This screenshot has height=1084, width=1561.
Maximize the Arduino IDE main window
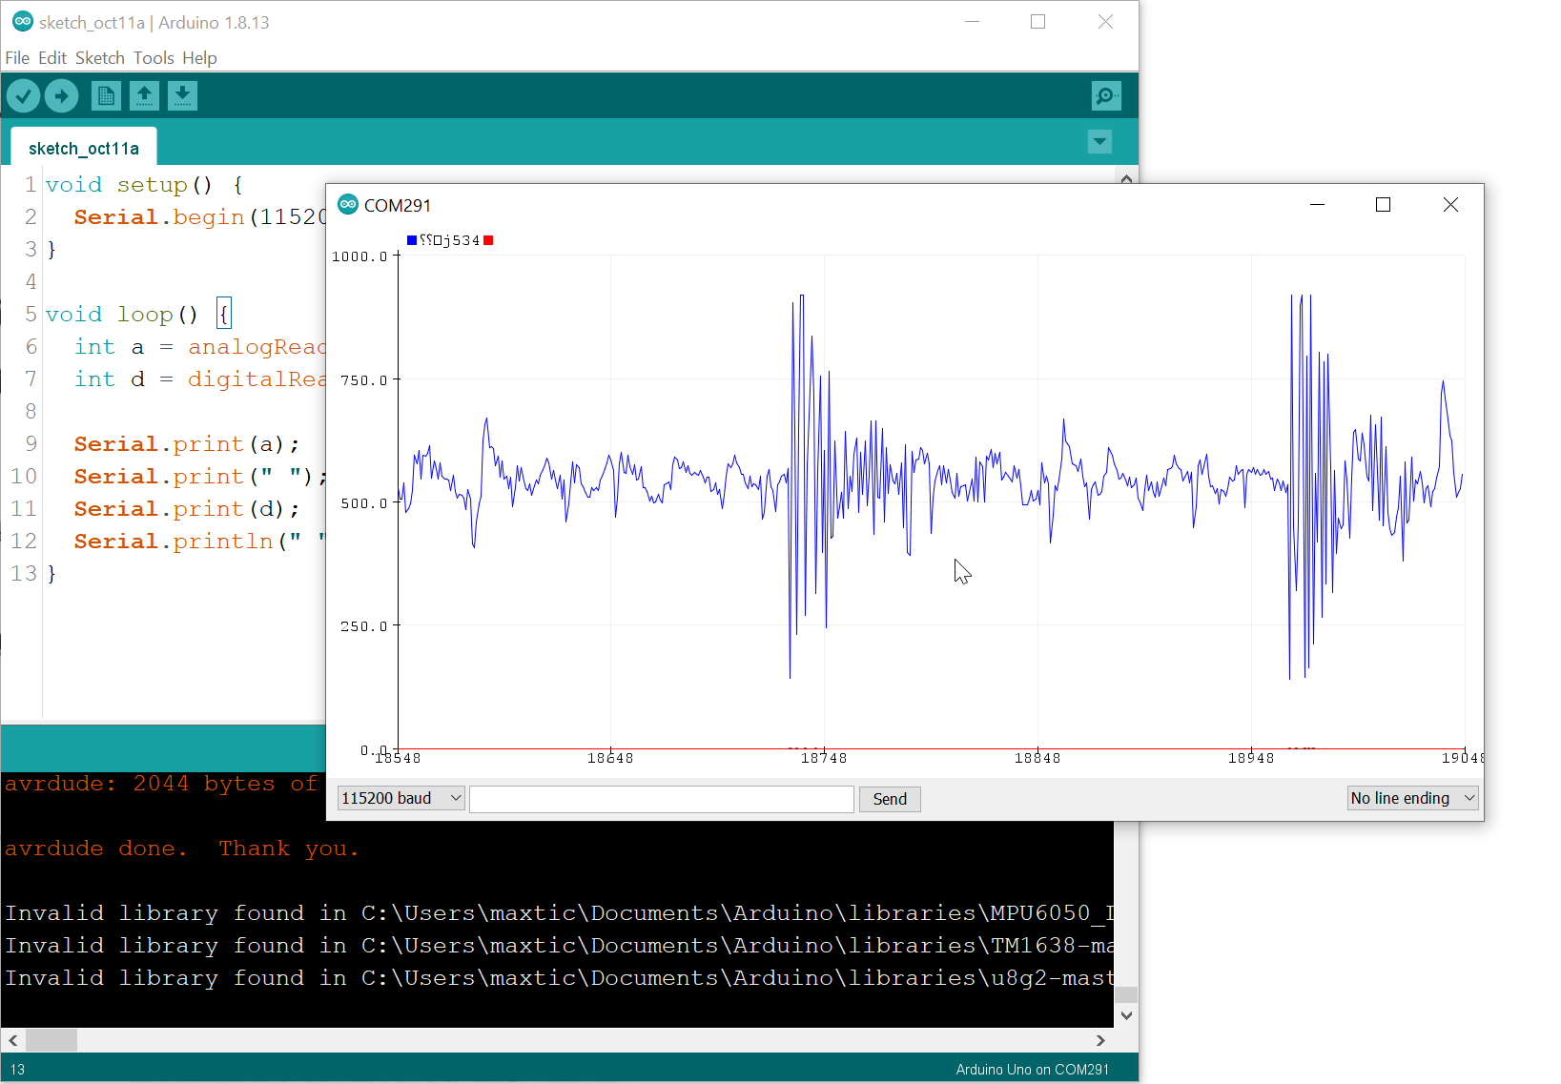click(1037, 22)
